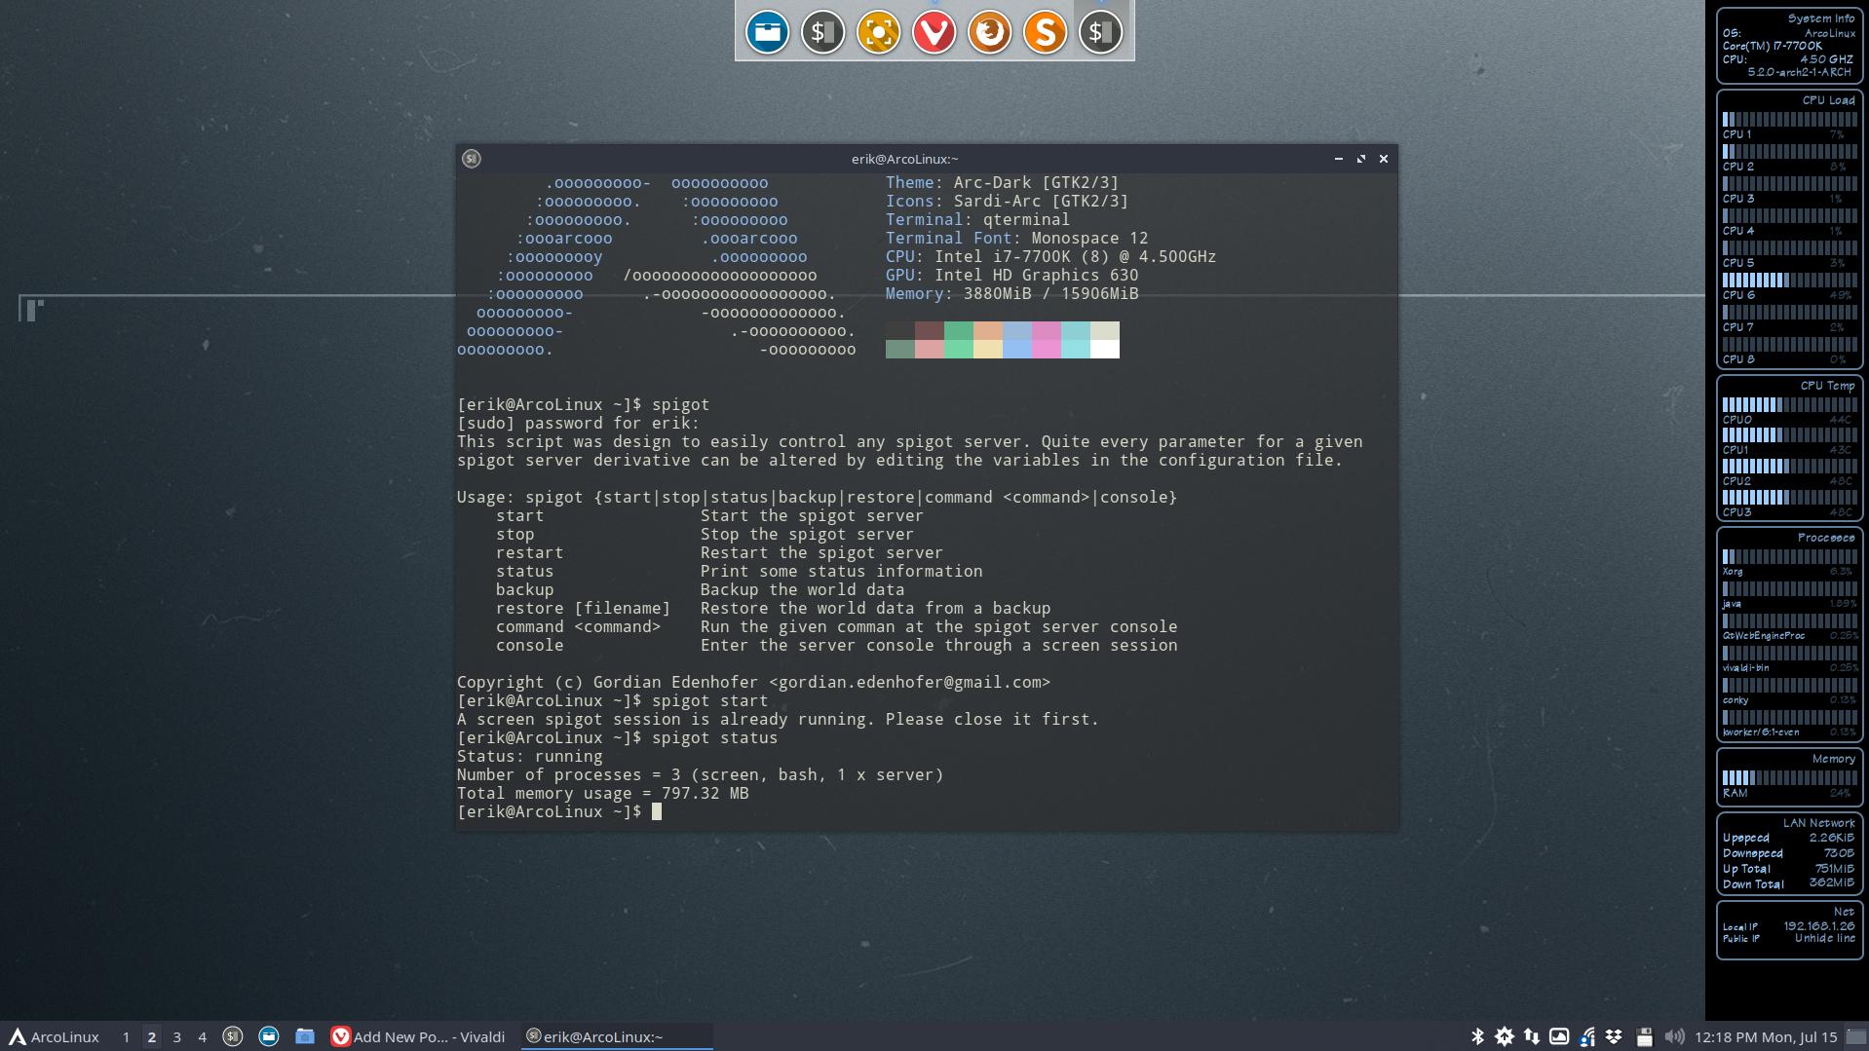
Task: Click the white color block in neofetch palette
Action: 1105,350
